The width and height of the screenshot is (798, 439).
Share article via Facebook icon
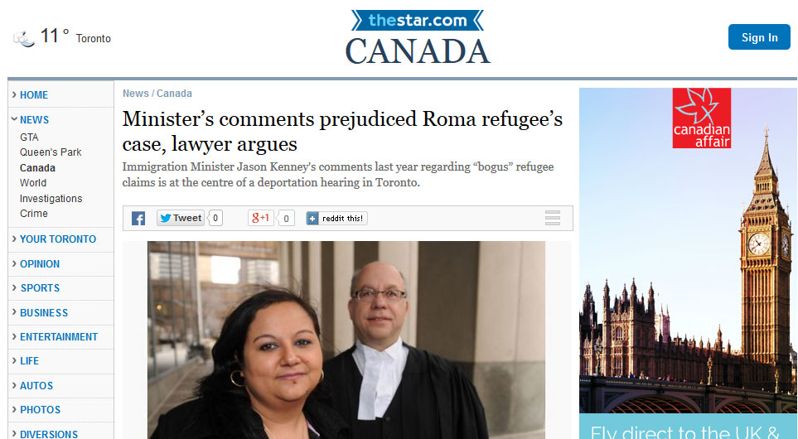click(138, 218)
